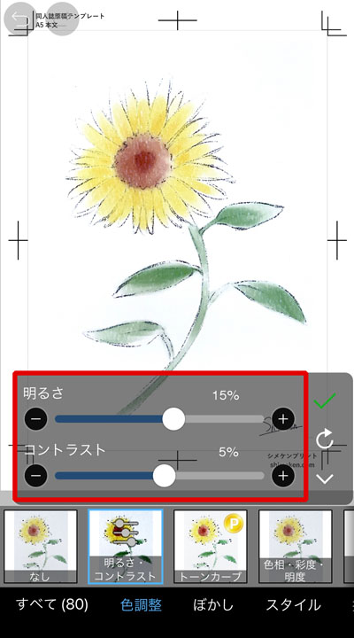
Task: Switch to the すべて (80) tab
Action: tap(52, 604)
